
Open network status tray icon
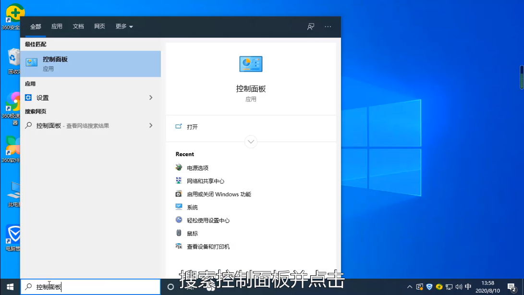coord(449,287)
